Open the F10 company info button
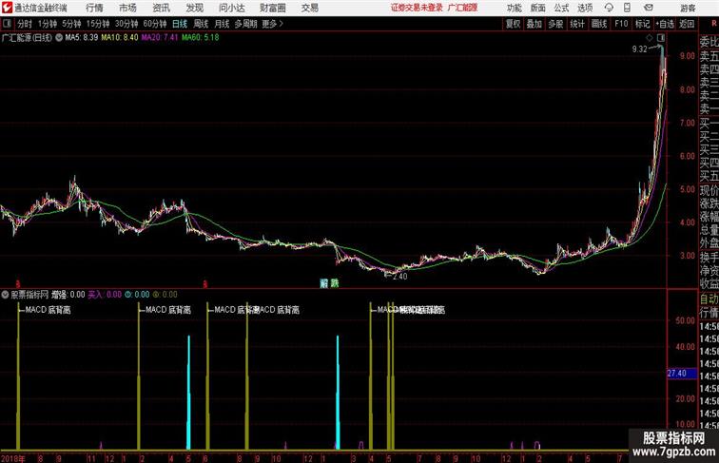 (x=621, y=24)
